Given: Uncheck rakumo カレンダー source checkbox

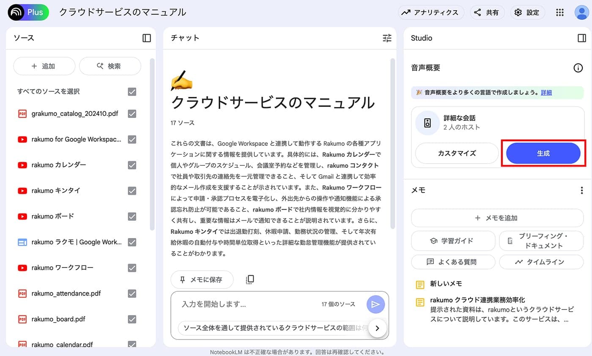Looking at the screenshot, I should [x=132, y=165].
